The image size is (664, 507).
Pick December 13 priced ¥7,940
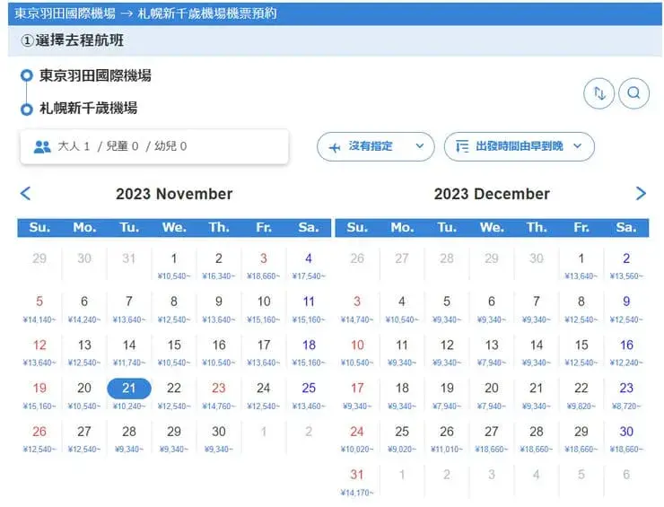tap(492, 352)
